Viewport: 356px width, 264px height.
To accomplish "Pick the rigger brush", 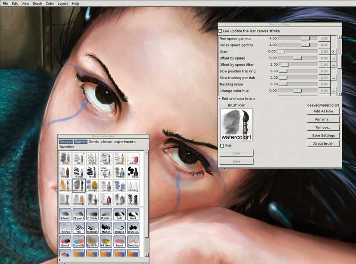I will click(x=106, y=158).
